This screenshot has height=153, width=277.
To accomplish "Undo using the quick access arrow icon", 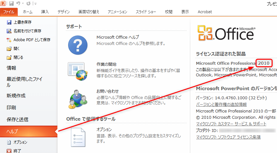I will [18, 3].
